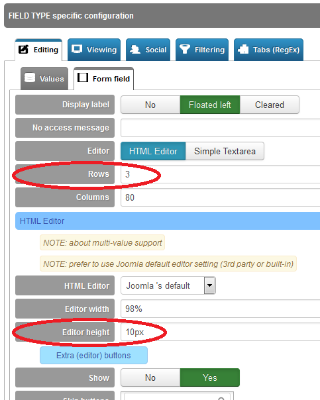The height and width of the screenshot is (400, 320).
Task: Click the Tabs (RegEx) puzzle icon
Action: click(x=243, y=49)
